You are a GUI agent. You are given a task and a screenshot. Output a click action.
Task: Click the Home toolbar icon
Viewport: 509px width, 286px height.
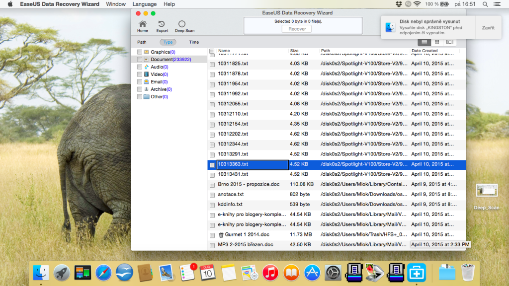click(x=143, y=26)
